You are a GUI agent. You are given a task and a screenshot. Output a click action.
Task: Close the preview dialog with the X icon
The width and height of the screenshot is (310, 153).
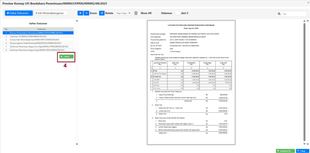(308, 3)
